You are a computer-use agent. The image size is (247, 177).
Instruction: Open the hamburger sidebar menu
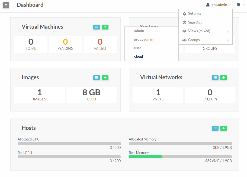pos(6,5)
